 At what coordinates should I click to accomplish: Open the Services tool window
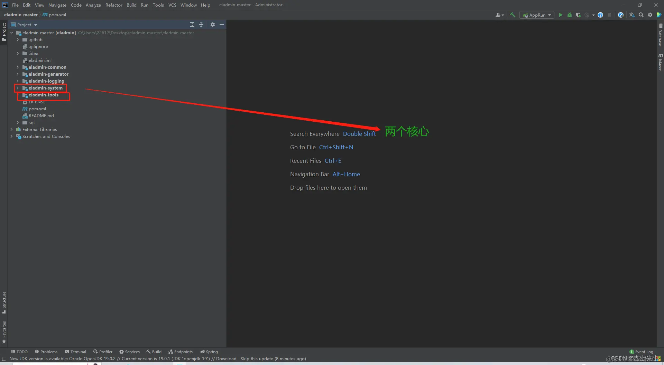point(129,352)
